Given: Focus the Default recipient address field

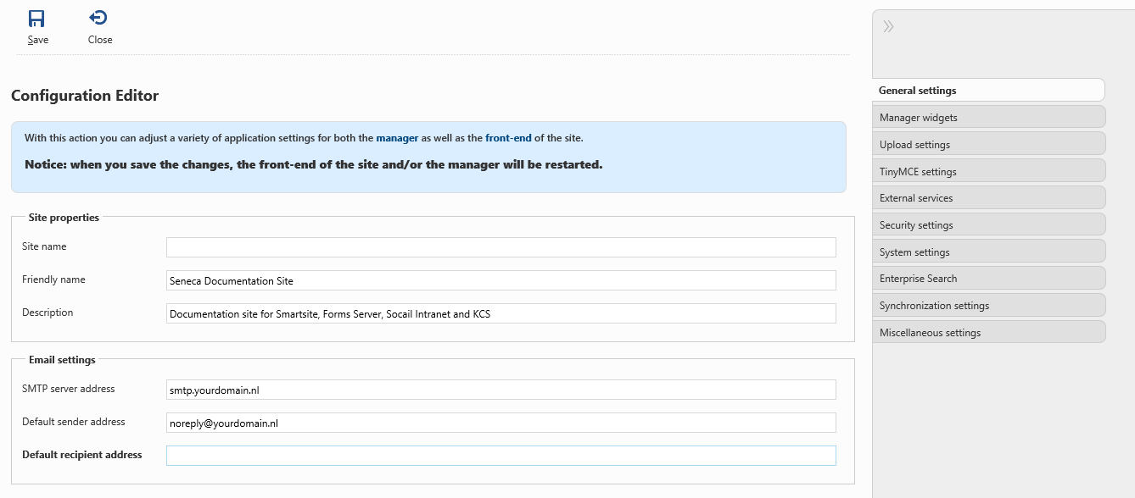Looking at the screenshot, I should (501, 456).
